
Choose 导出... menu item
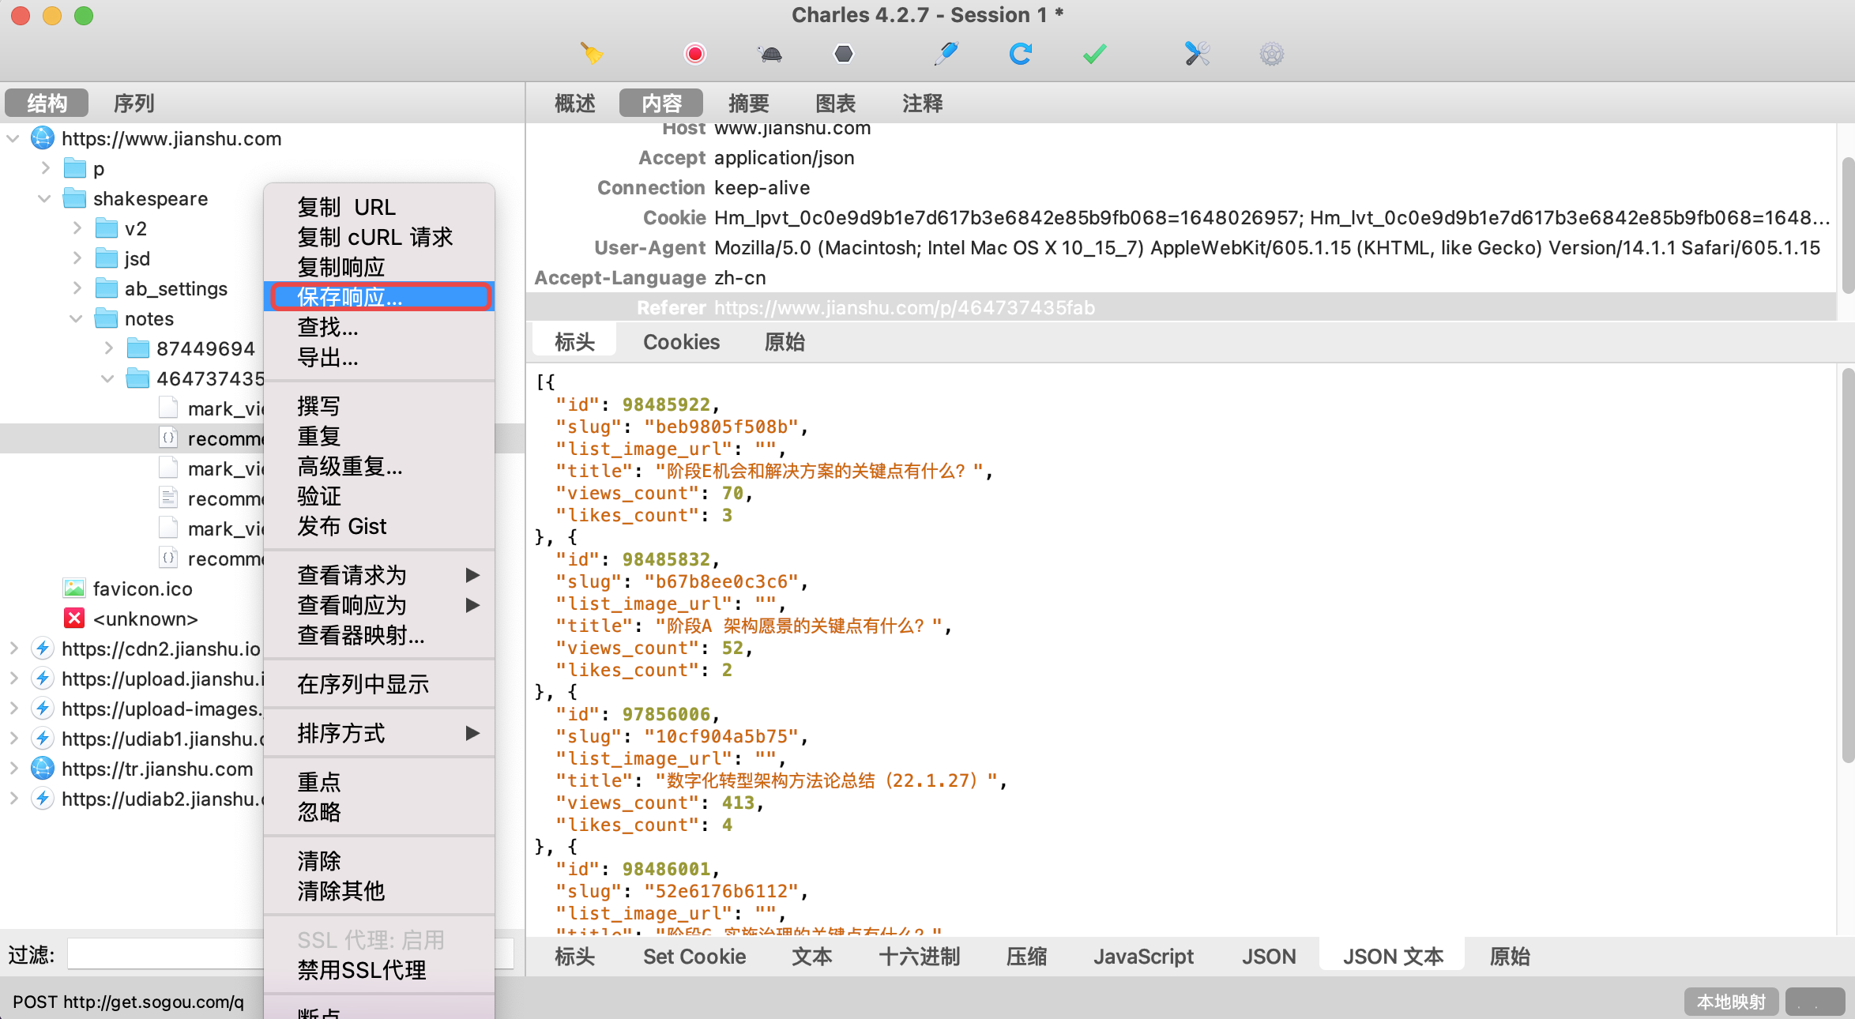(x=379, y=357)
